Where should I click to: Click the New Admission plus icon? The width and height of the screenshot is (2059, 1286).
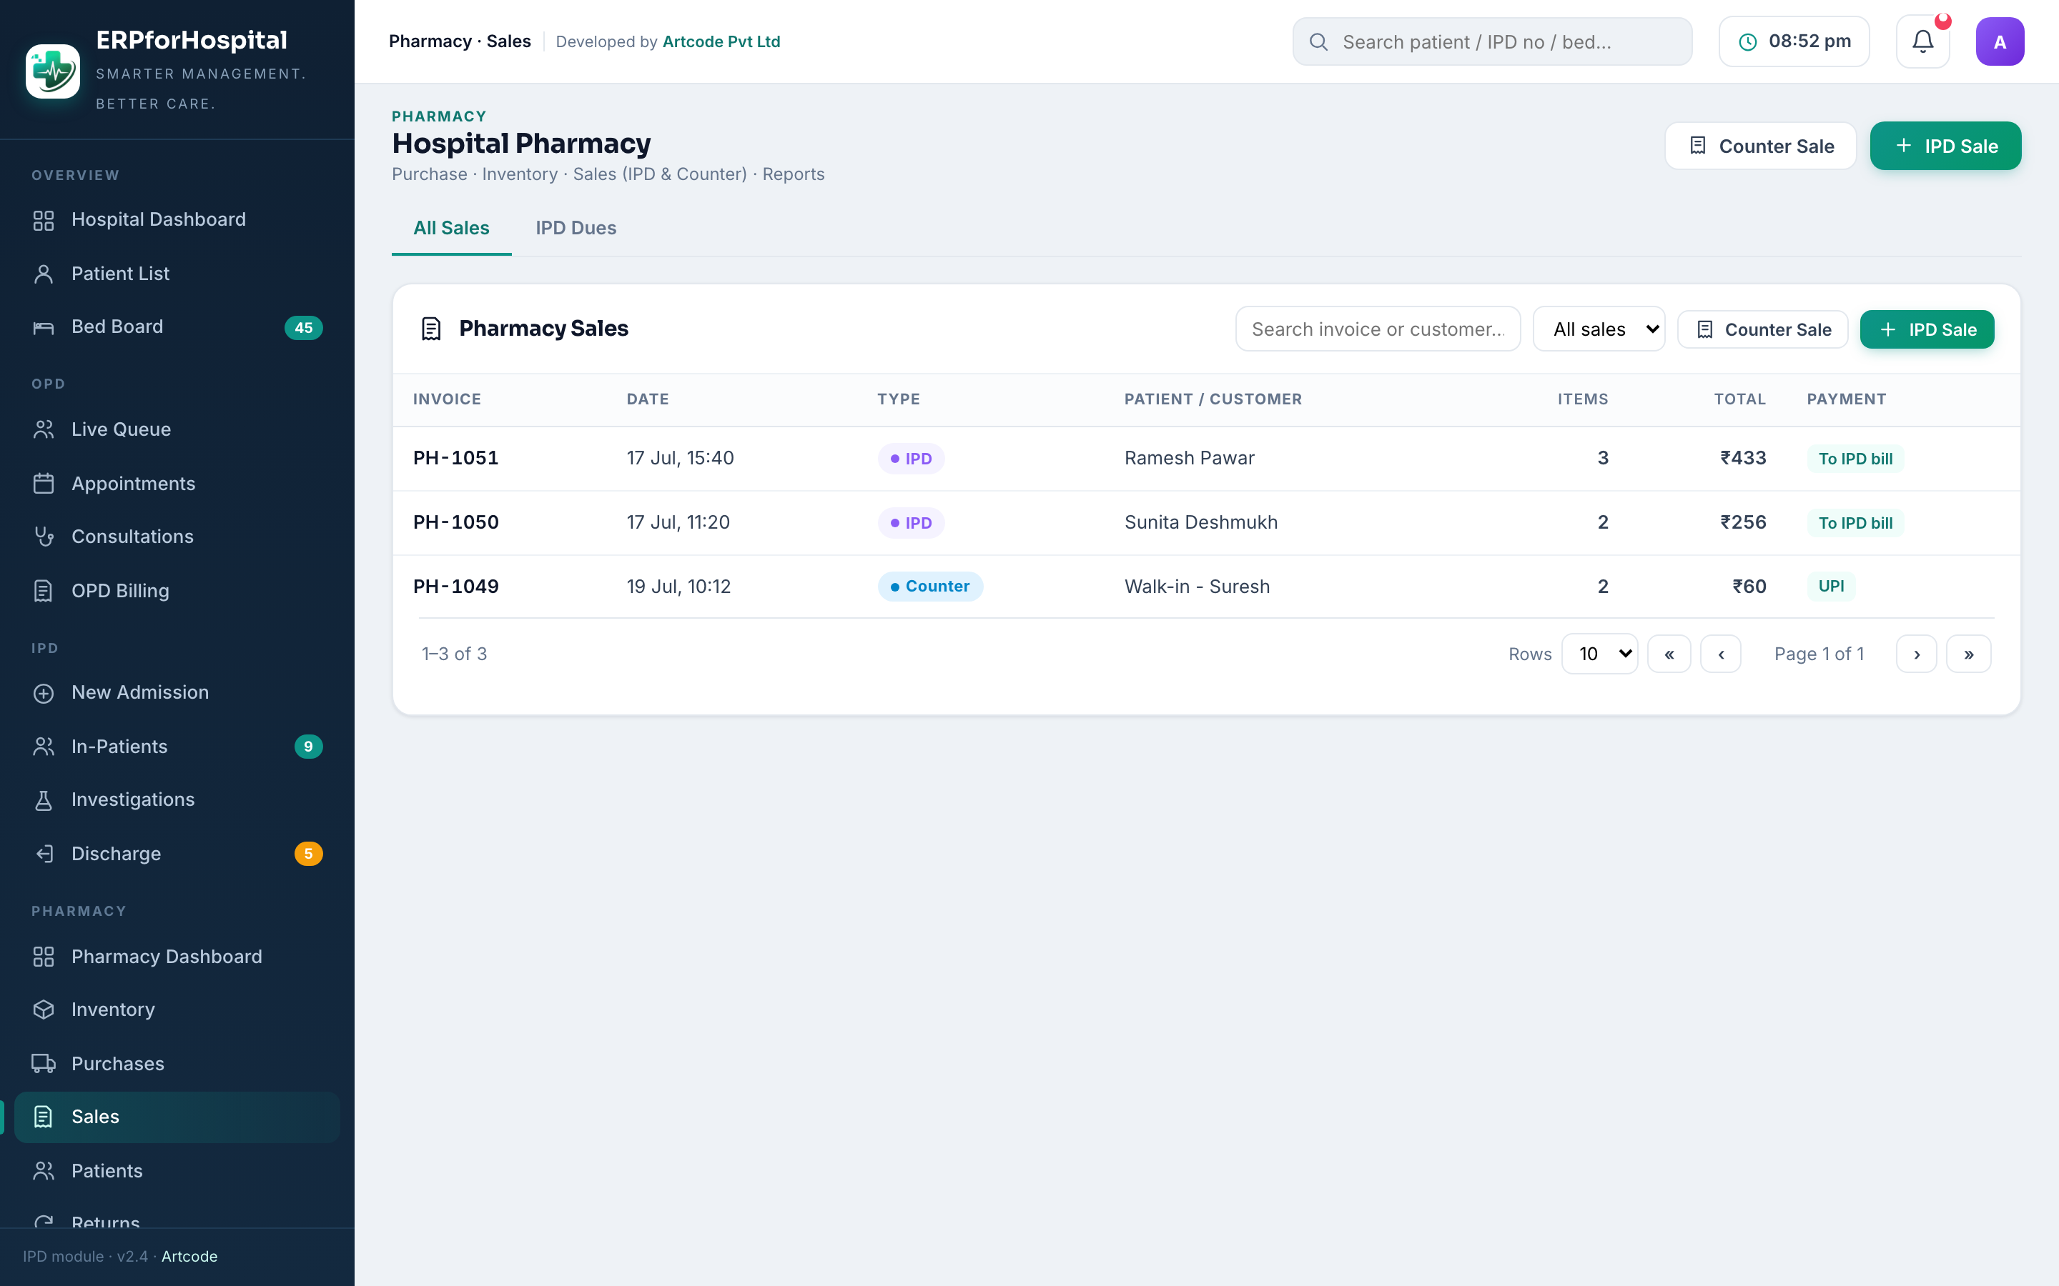pos(44,693)
